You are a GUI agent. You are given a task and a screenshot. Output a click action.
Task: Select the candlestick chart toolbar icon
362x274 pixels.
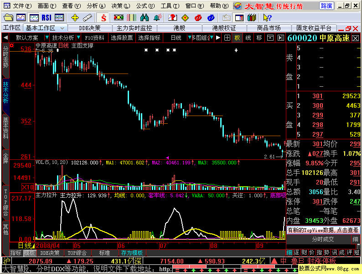click(34, 17)
